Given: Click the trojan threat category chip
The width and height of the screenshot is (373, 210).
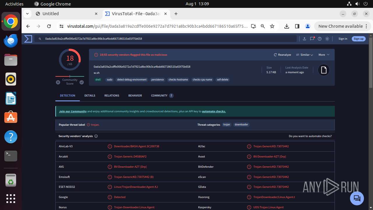Looking at the screenshot, I should 227,125.
